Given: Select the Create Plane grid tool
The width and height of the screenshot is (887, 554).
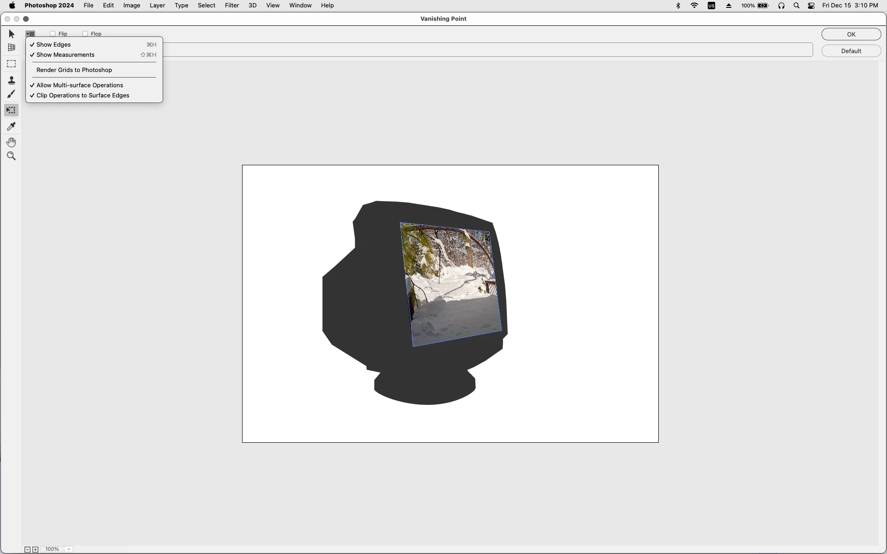Looking at the screenshot, I should [12, 48].
